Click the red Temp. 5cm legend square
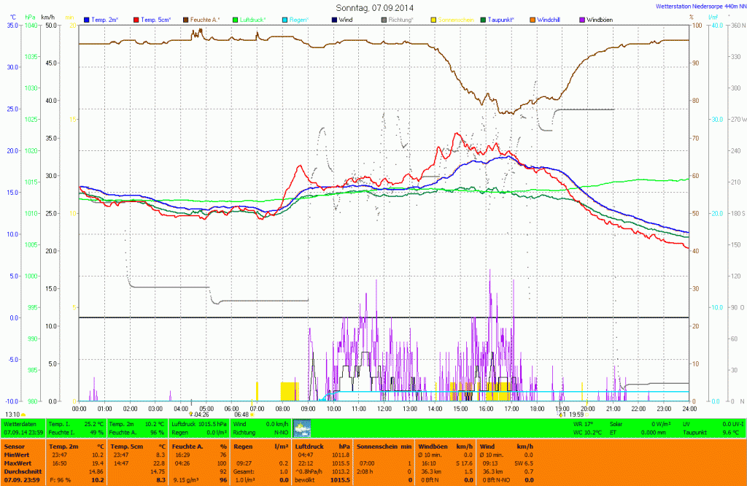Screen dimensions: 747x486 [136, 19]
